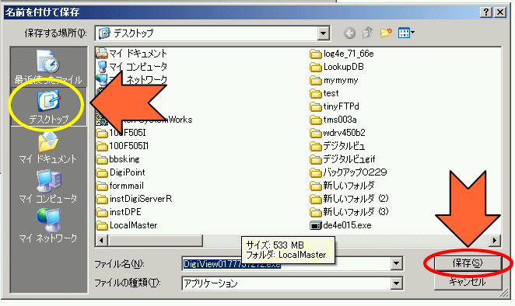Expand the file type dropdown arrow
Image resolution: width=515 pixels, height=306 pixels.
(x=397, y=283)
